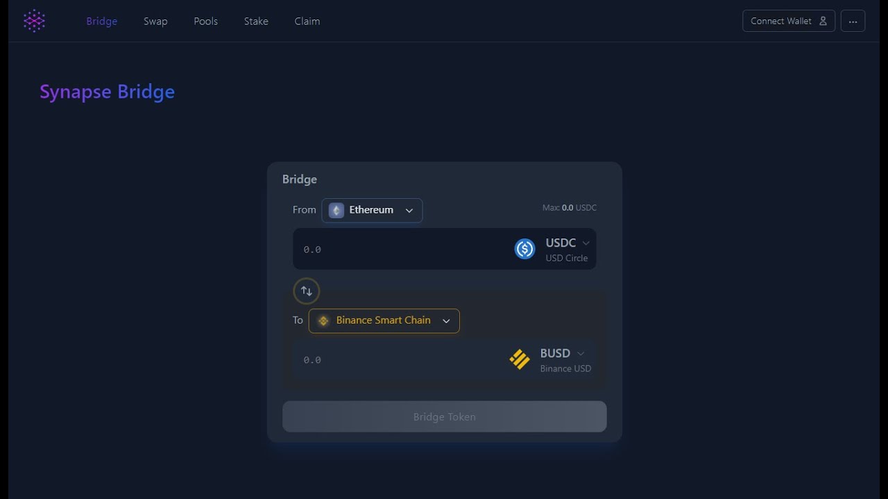Swap From and To chains button
Screen dimensions: 888x499
[x=306, y=291]
